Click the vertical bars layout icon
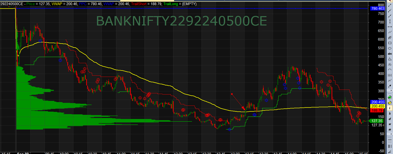393x154 pixels. tap(390, 146)
